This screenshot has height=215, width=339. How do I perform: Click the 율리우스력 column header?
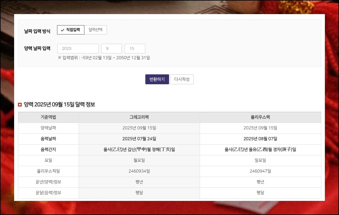pyautogui.click(x=260, y=117)
